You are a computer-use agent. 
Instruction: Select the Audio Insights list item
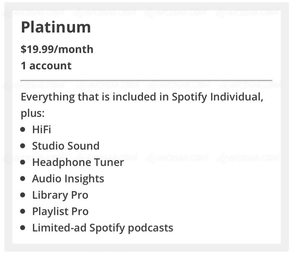coord(68,179)
